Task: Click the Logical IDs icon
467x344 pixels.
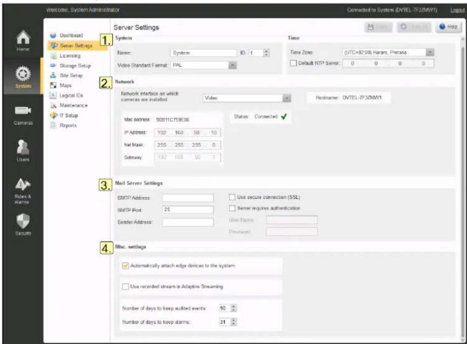Action: click(53, 96)
